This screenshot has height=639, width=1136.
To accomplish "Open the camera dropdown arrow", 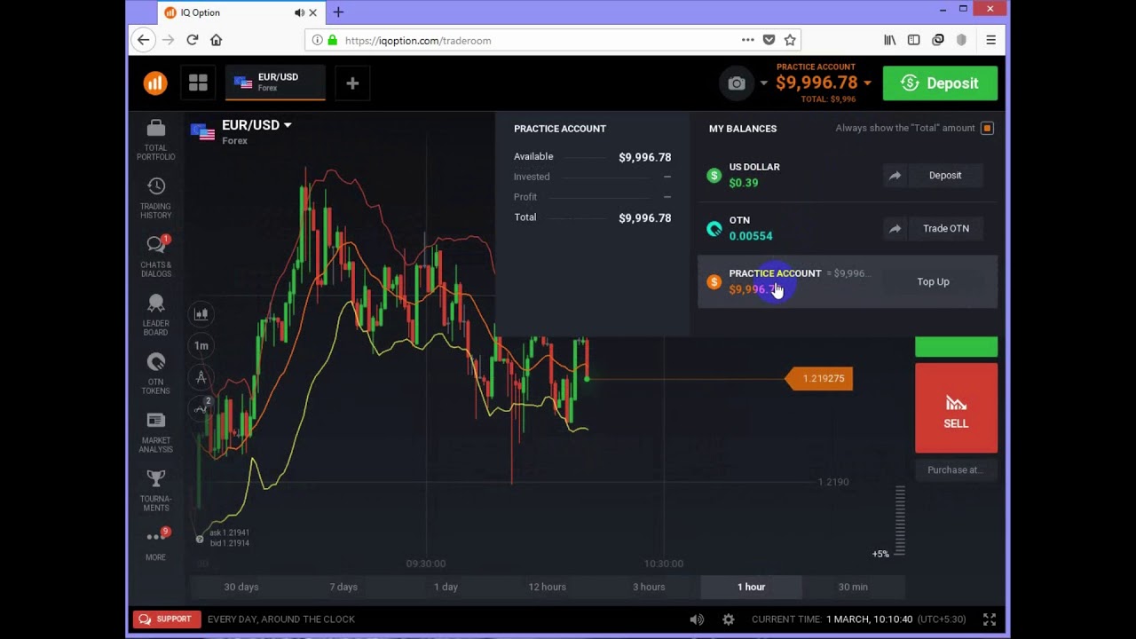I will click(x=763, y=83).
